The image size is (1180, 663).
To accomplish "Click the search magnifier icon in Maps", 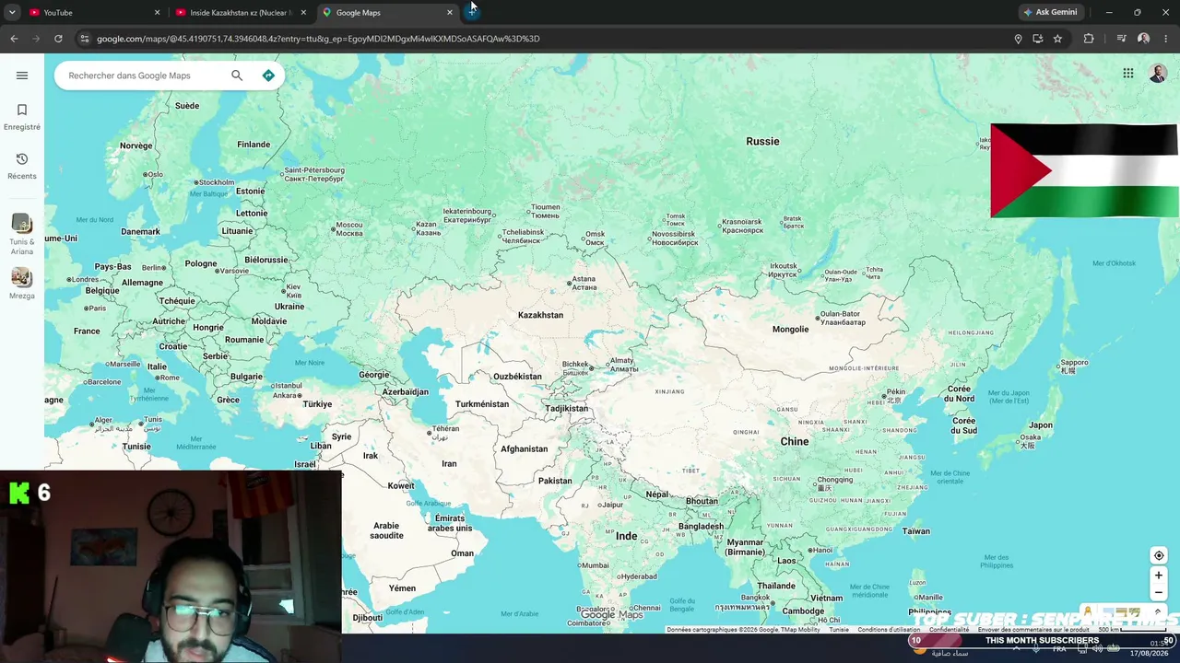I will [x=237, y=76].
